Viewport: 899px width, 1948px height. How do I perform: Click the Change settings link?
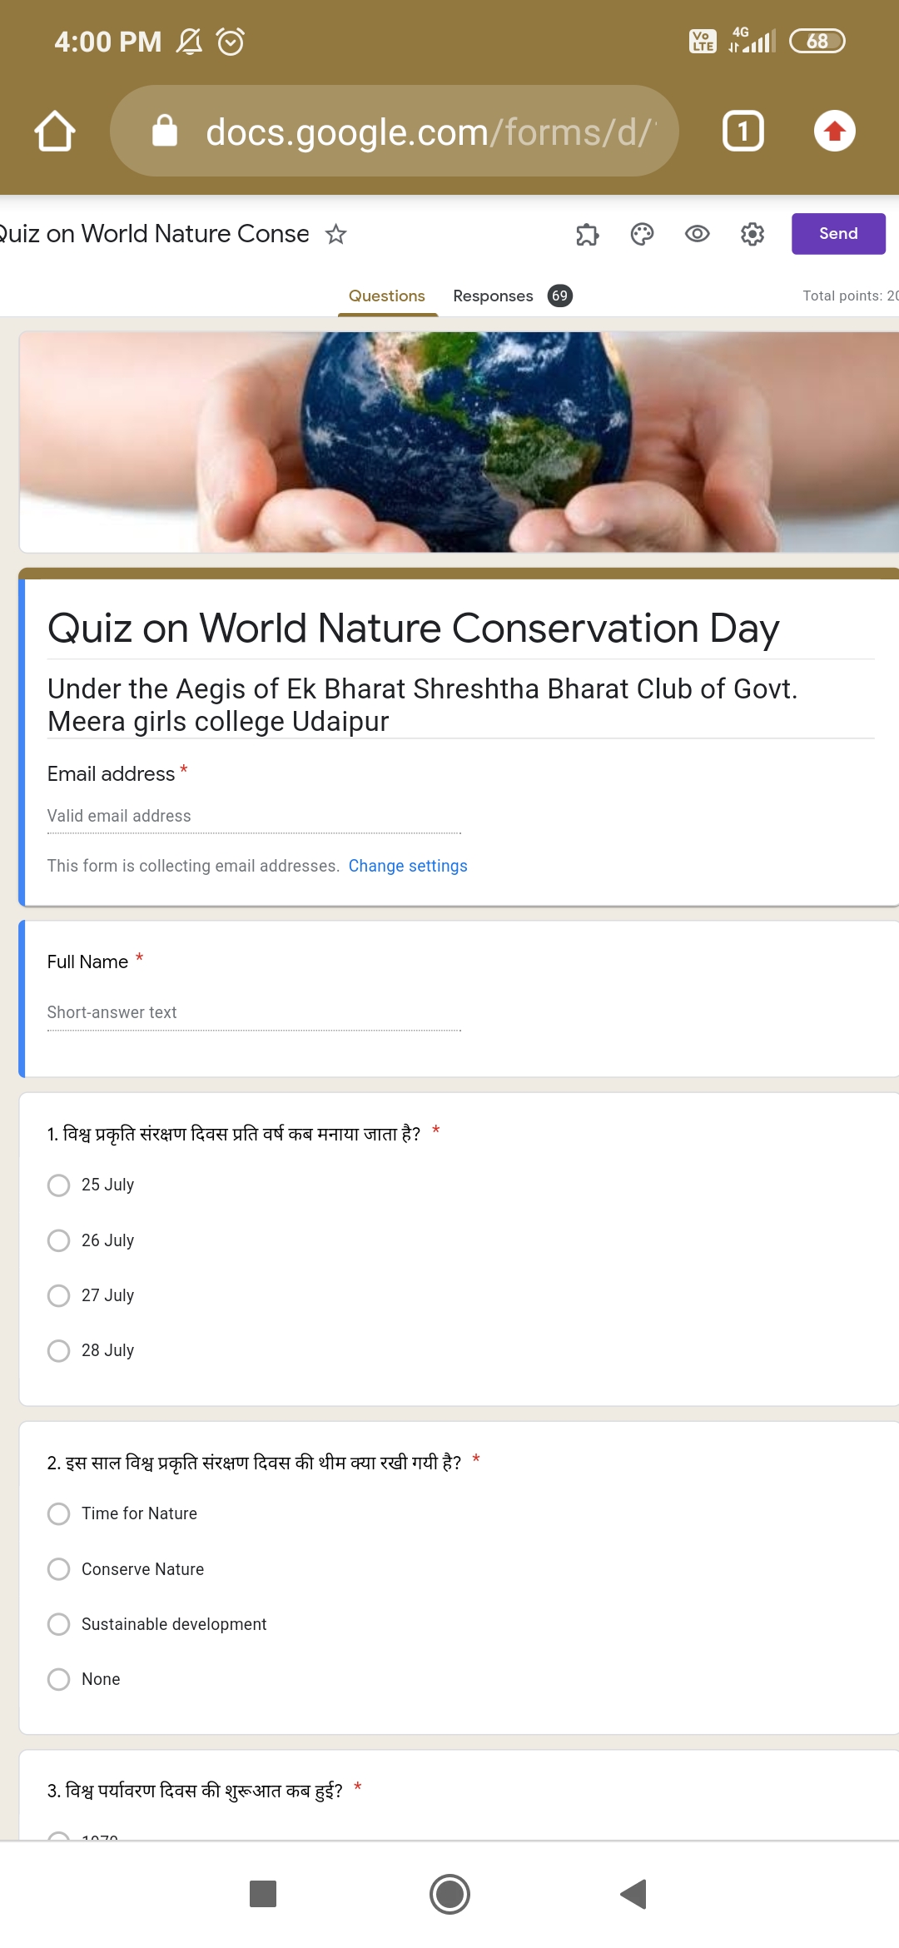[x=408, y=866]
